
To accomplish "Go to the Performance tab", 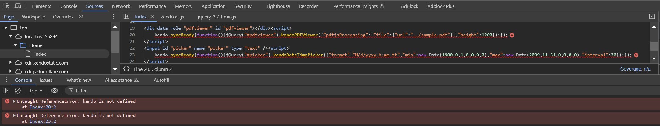I will pyautogui.click(x=152, y=6).
